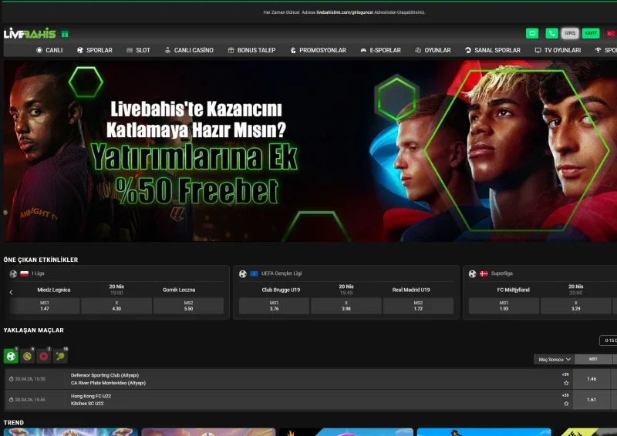Click the football icon in I Liga card
The height and width of the screenshot is (436, 617).
click(x=13, y=273)
